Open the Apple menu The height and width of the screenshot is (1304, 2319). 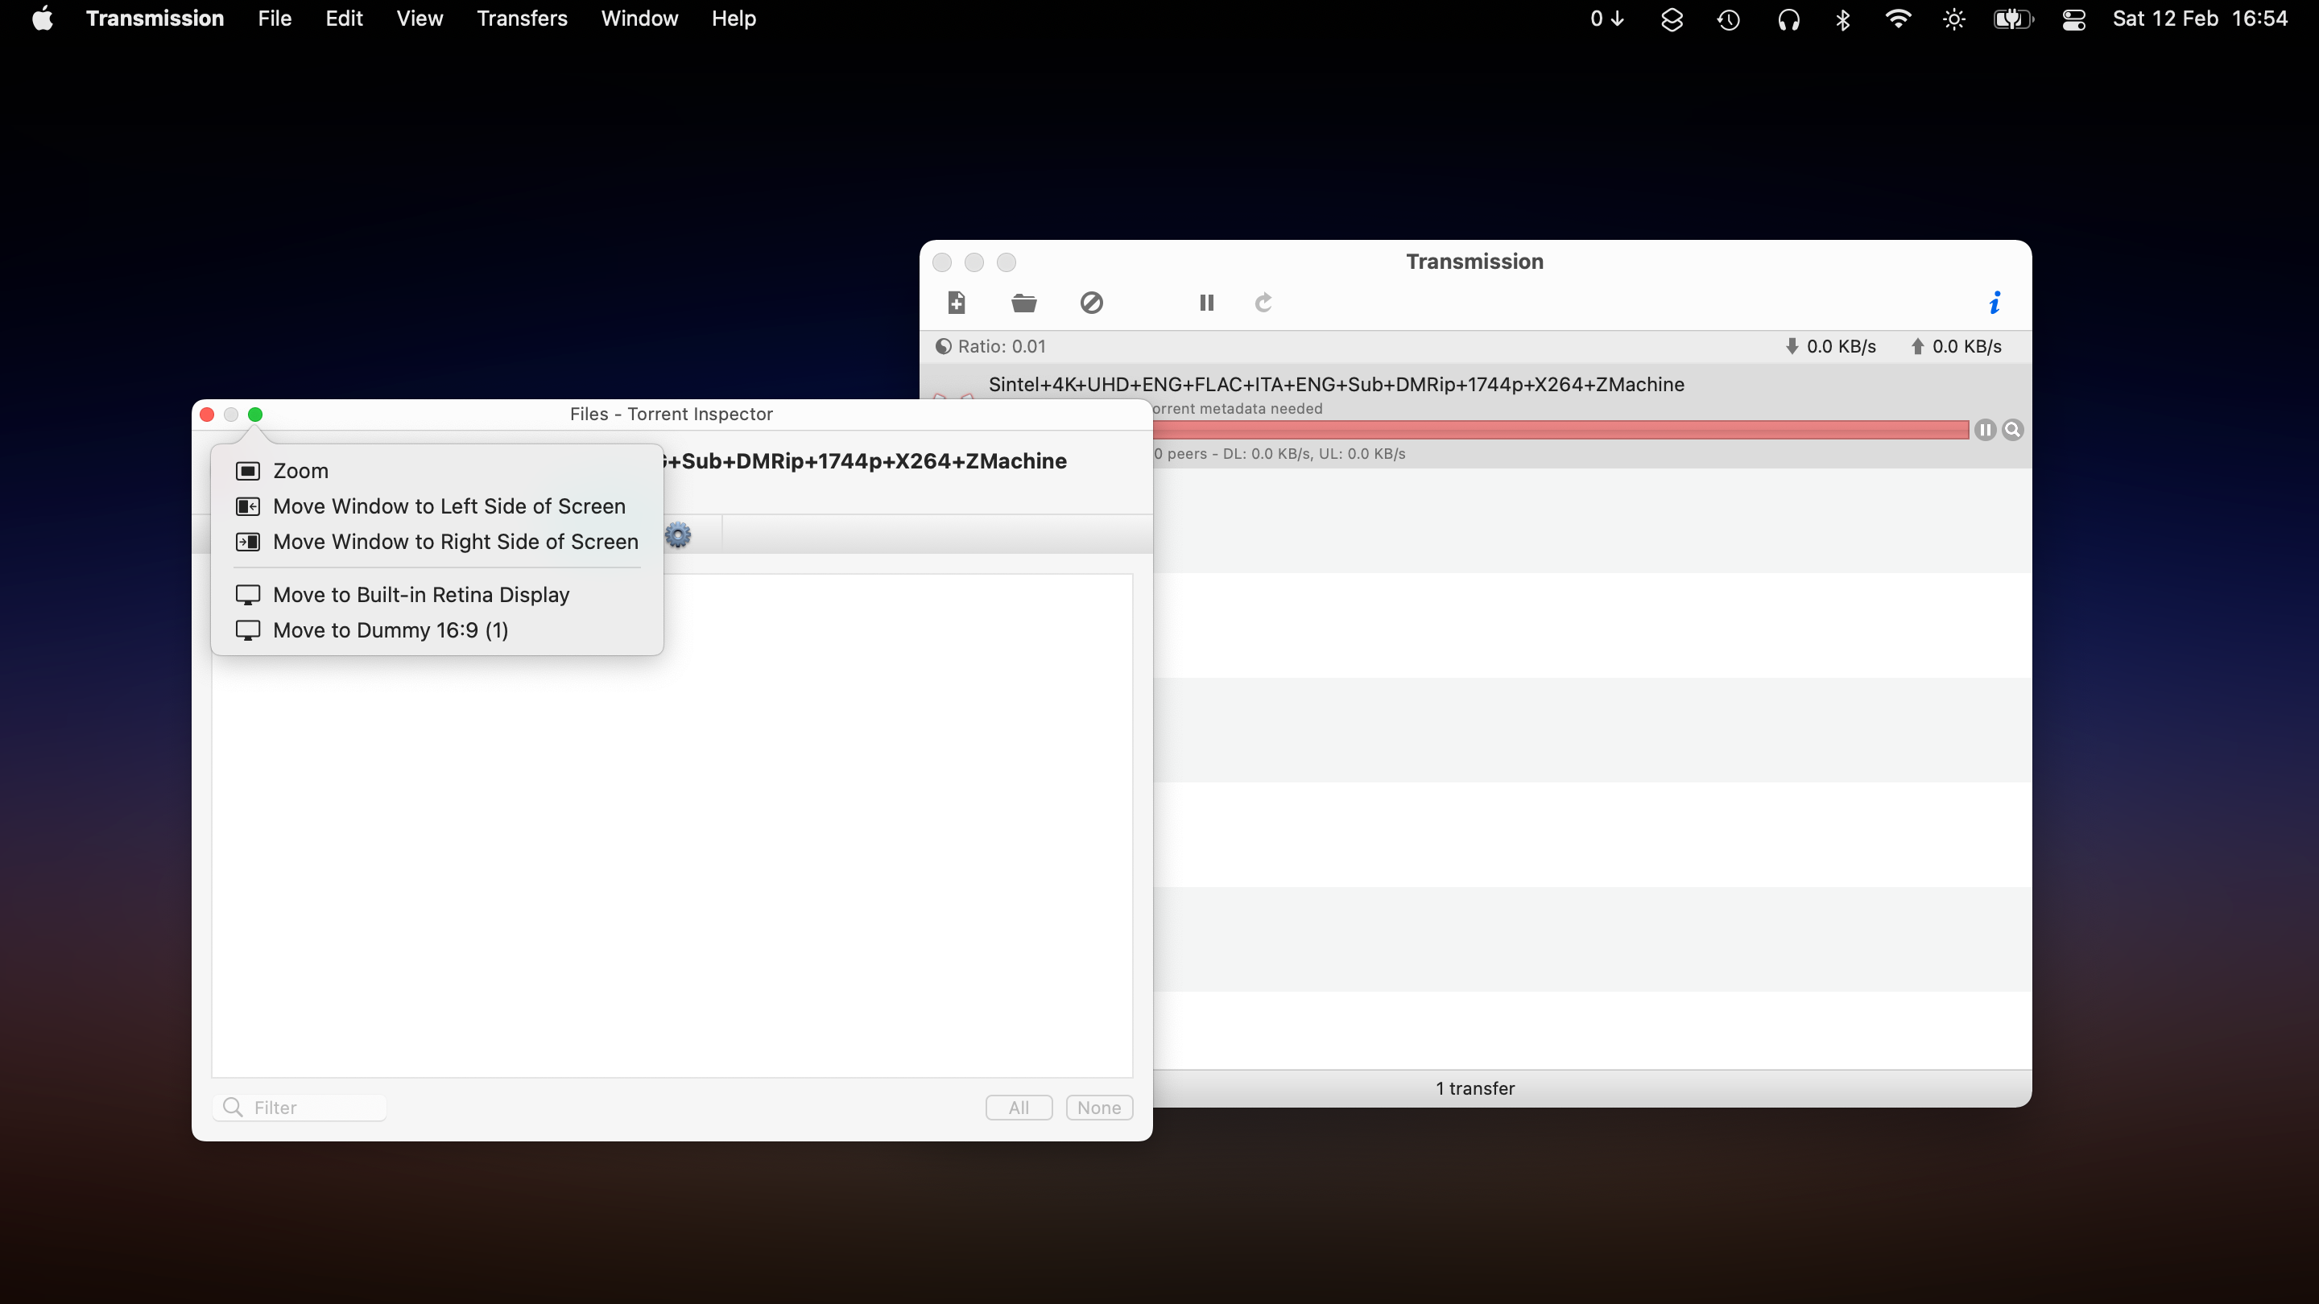pyautogui.click(x=43, y=18)
